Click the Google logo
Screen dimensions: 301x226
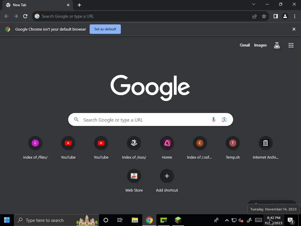pos(150,88)
